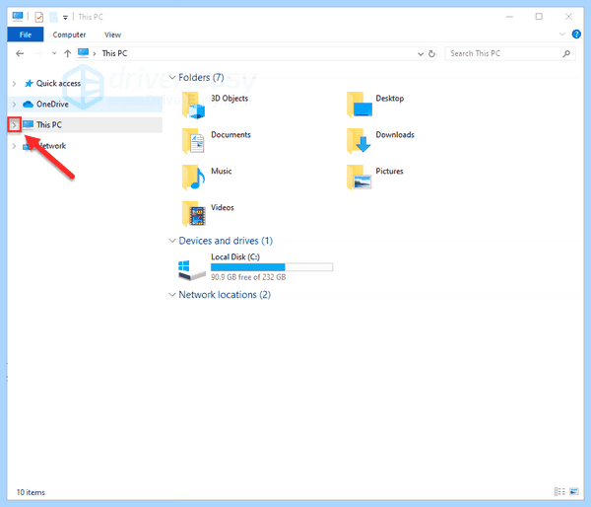Expand the Network locations (2) group
This screenshot has height=507, width=591.
(172, 295)
